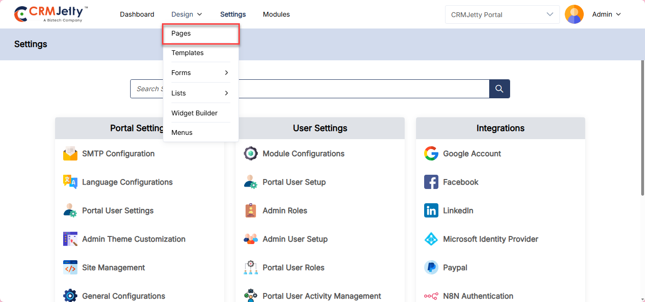Click the LinkedIn logo icon
Screen dimensions: 645x302
[x=431, y=210]
